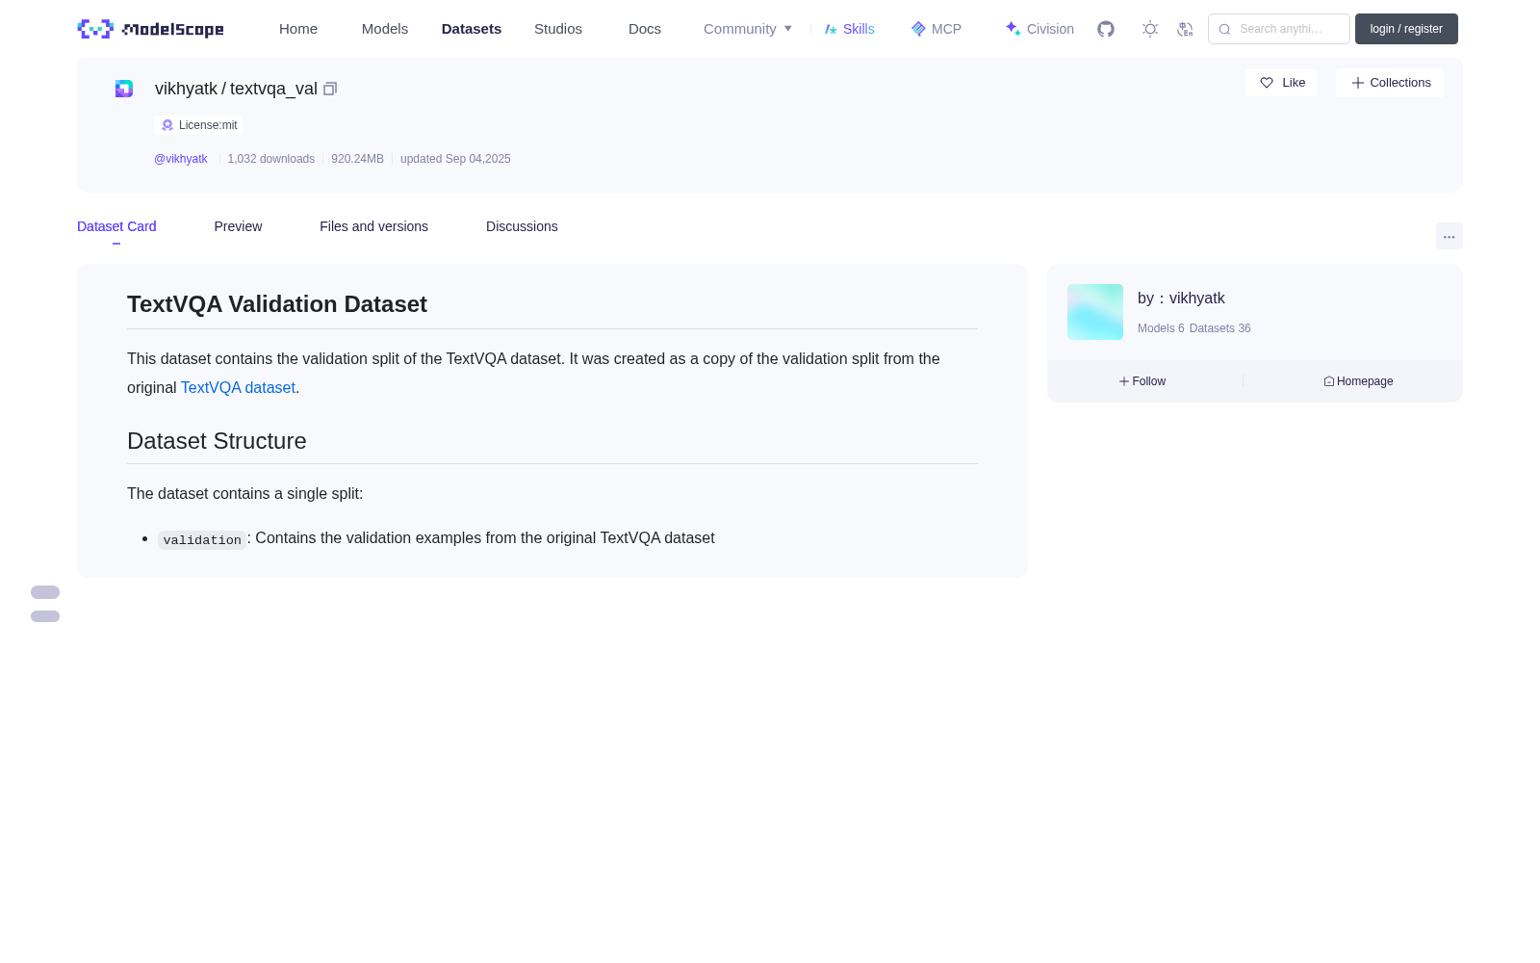This screenshot has width=1540, height=963.
Task: Click the 'Dataset Structure' heading
Action: tap(217, 441)
